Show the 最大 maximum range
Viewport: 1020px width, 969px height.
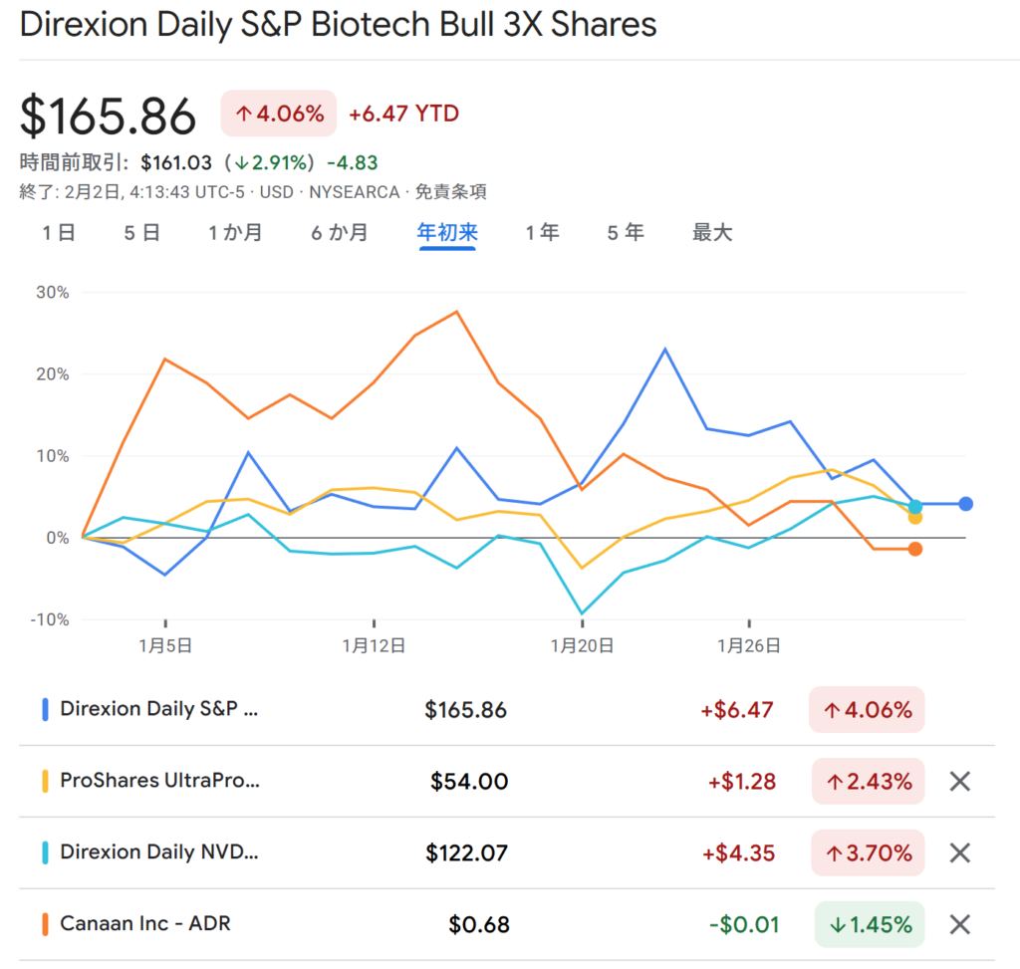point(712,233)
